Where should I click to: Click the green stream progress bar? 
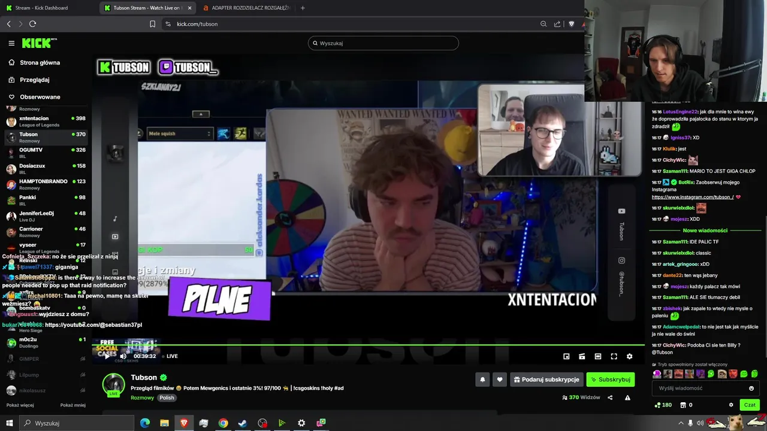point(369,345)
